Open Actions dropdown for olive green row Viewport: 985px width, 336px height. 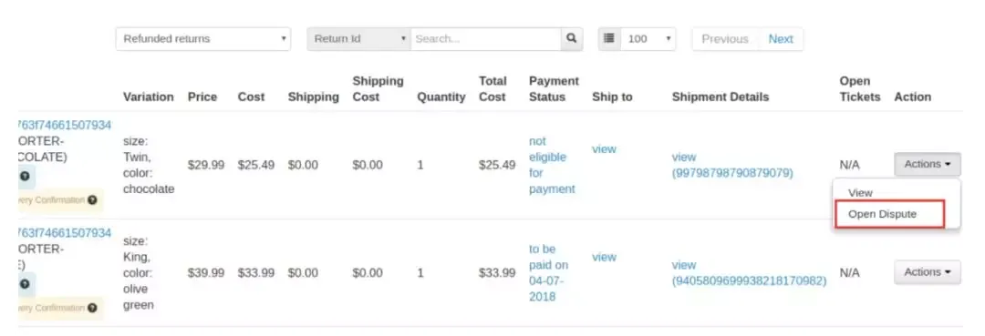coord(928,272)
